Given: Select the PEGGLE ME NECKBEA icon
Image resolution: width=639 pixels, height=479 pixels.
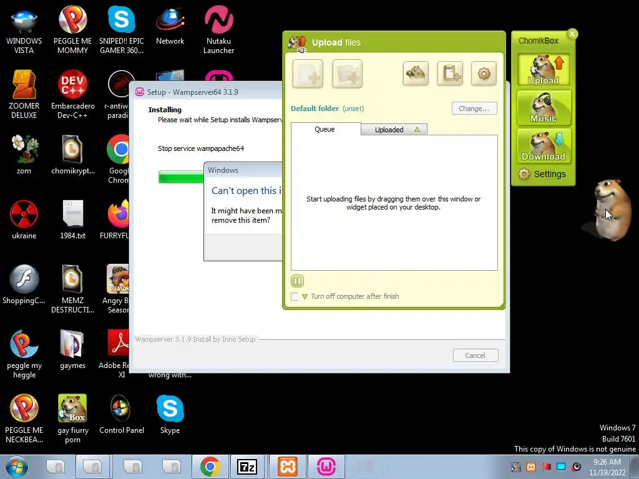Looking at the screenshot, I should pyautogui.click(x=24, y=419).
